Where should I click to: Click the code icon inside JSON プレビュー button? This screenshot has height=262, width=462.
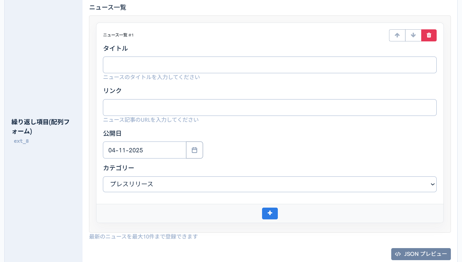pos(398,254)
